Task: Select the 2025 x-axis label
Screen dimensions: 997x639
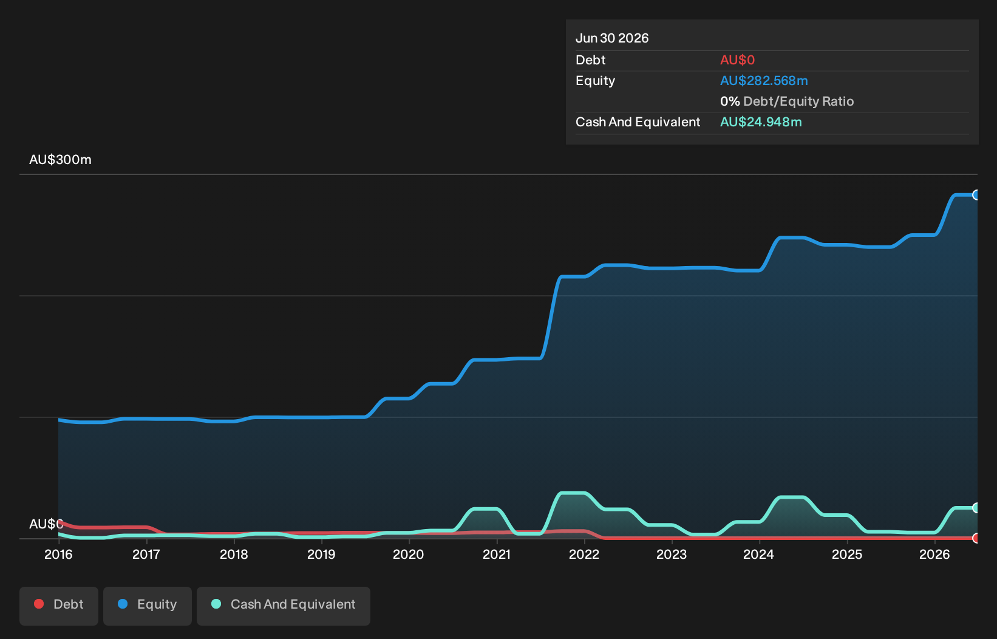Action: coord(847,554)
